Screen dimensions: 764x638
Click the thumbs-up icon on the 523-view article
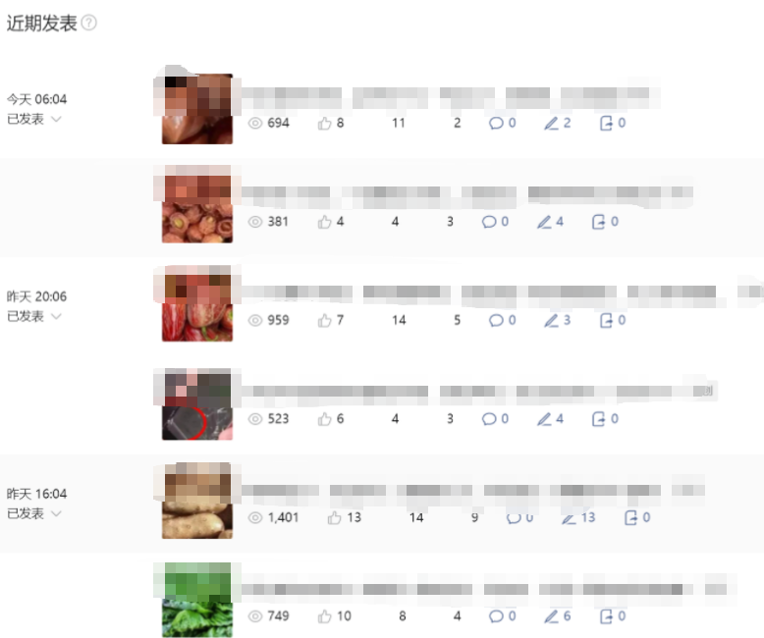pos(324,419)
